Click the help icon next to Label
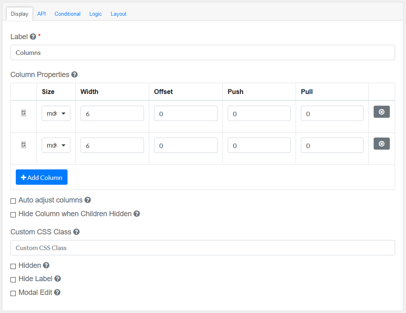Viewport: 406px width, 313px height. click(33, 37)
